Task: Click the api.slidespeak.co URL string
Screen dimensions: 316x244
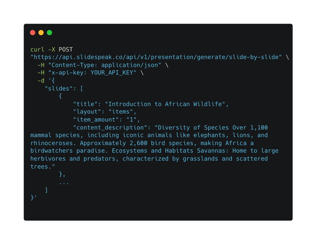Action: [x=156, y=57]
